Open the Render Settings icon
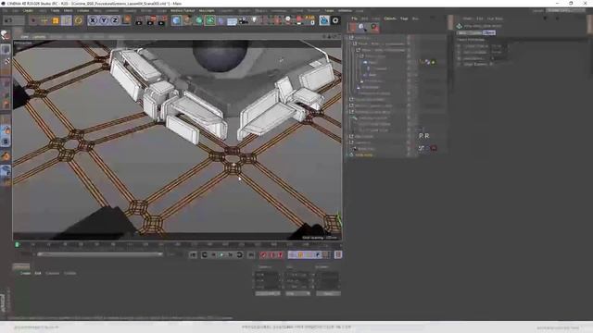 click(x=161, y=20)
